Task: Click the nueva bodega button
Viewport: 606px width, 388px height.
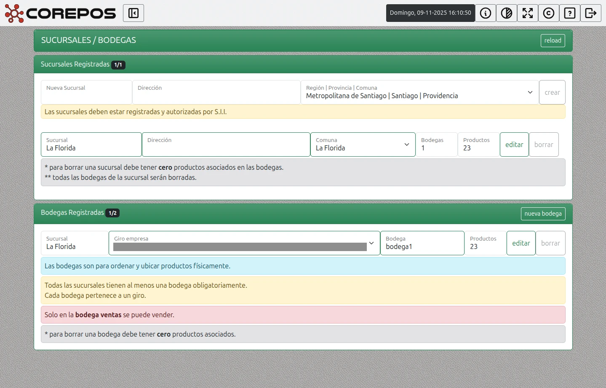Action: tap(543, 214)
